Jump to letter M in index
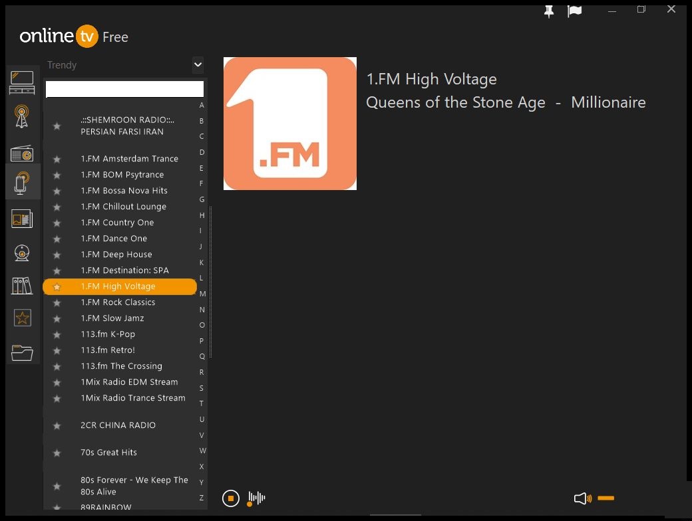 tap(202, 294)
